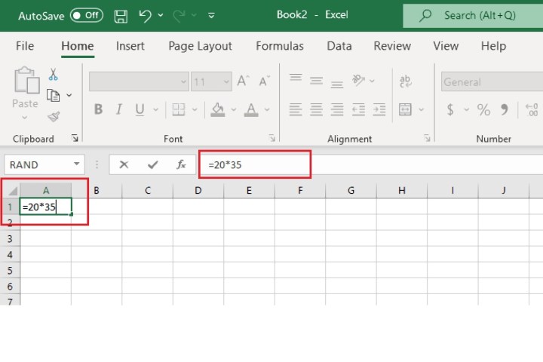Select the Format Painter brush icon

tap(54, 117)
